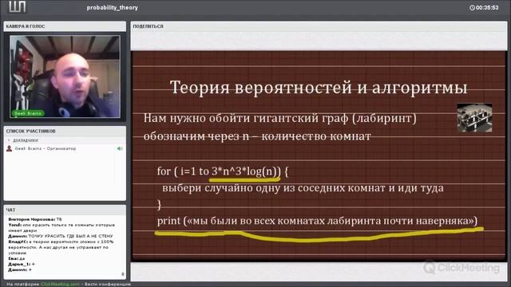Click the probability_theory room title
This screenshot has height=287, width=511.
(x=112, y=7)
